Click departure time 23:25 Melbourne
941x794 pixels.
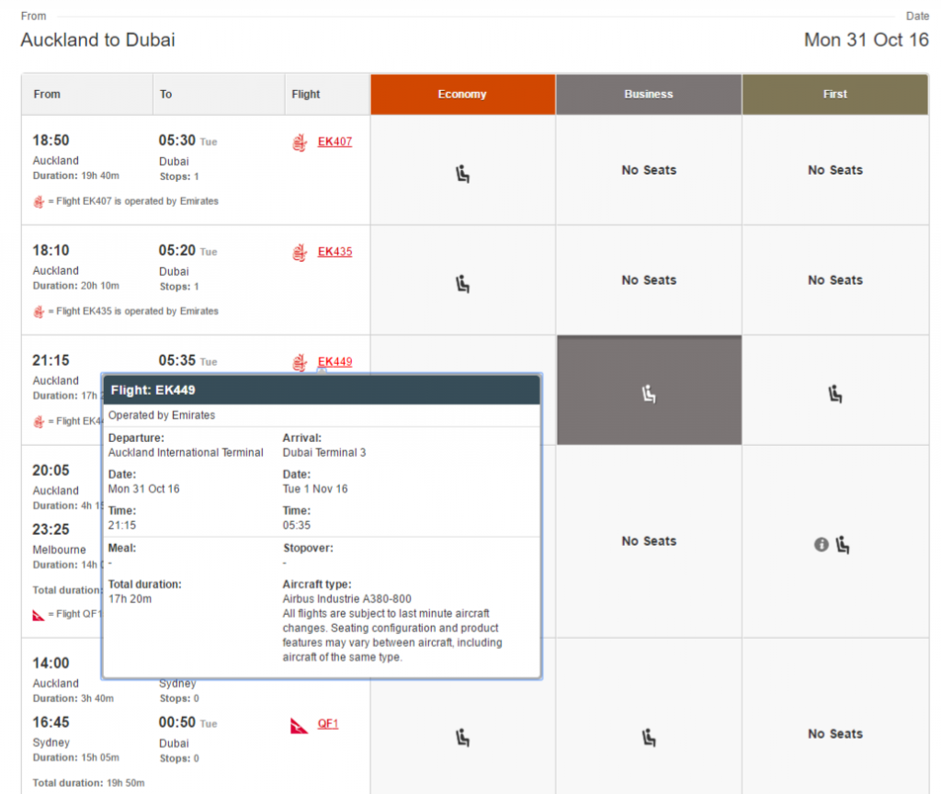click(51, 530)
